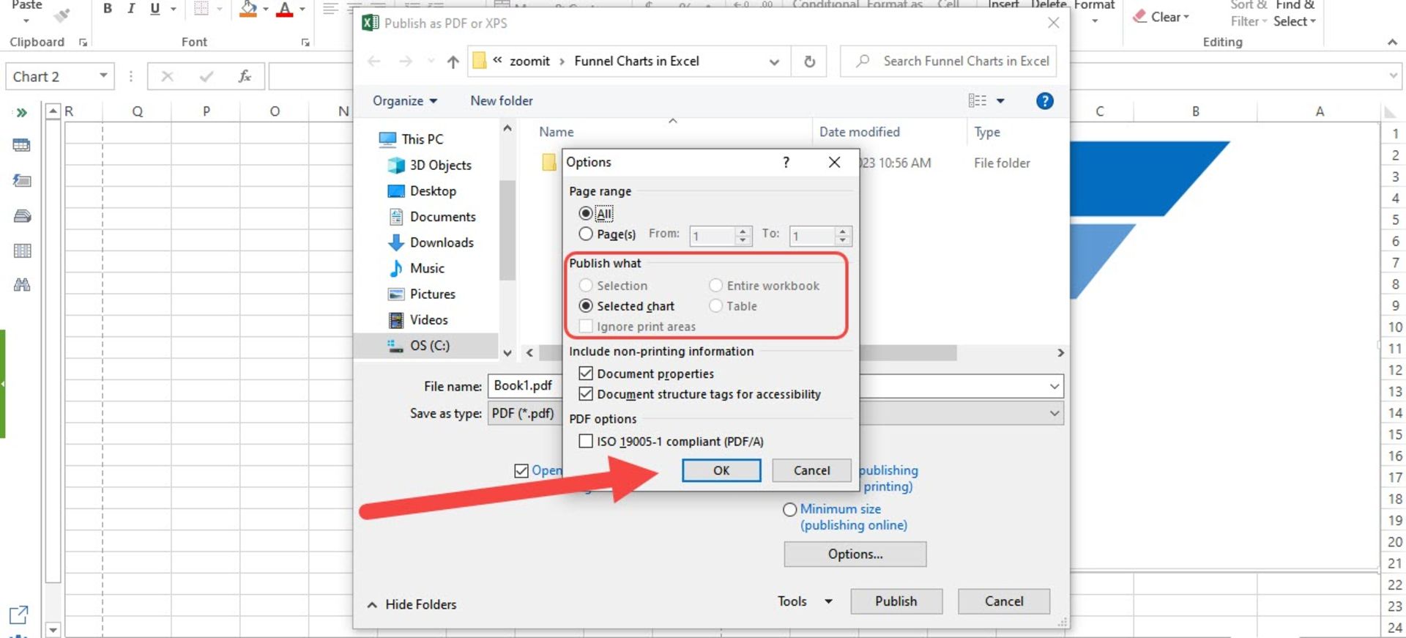The width and height of the screenshot is (1406, 638).
Task: Click the Publish button
Action: (x=896, y=601)
